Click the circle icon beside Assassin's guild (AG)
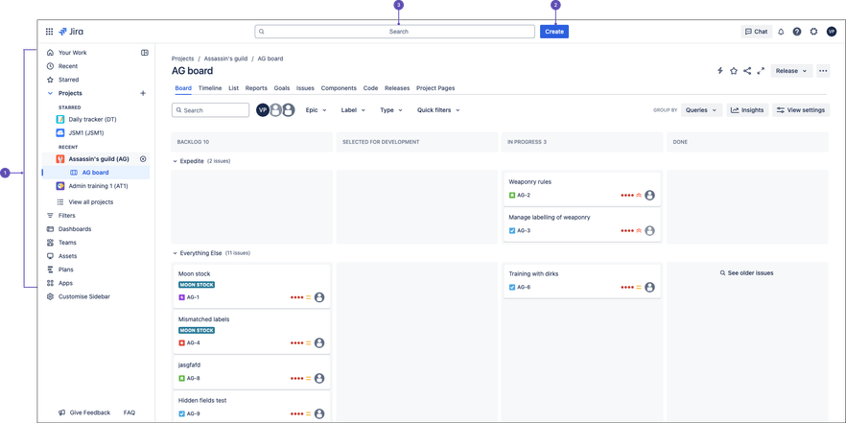 coord(143,159)
